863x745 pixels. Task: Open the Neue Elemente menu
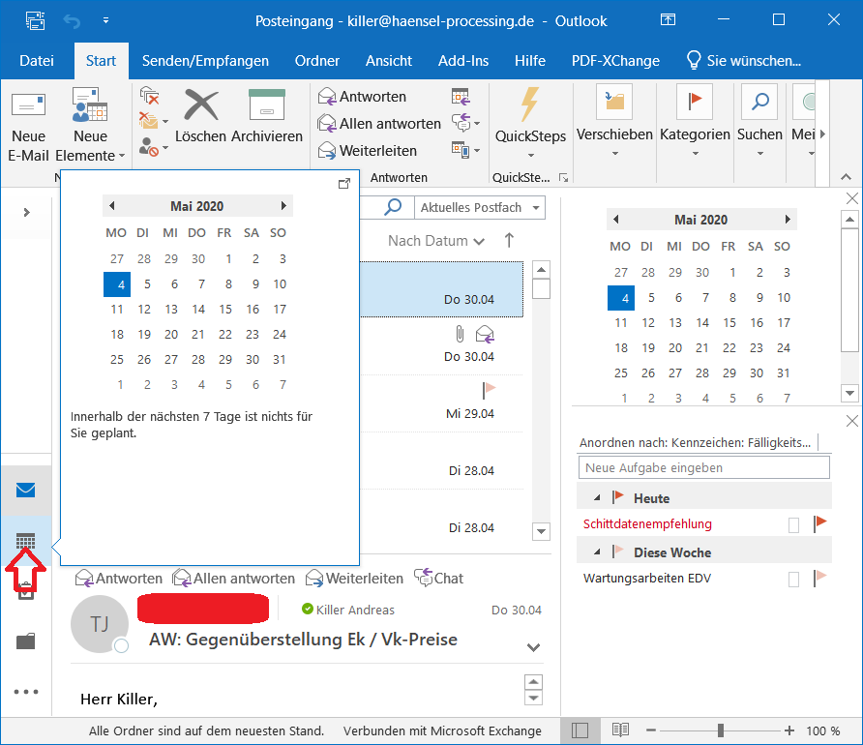pos(90,126)
